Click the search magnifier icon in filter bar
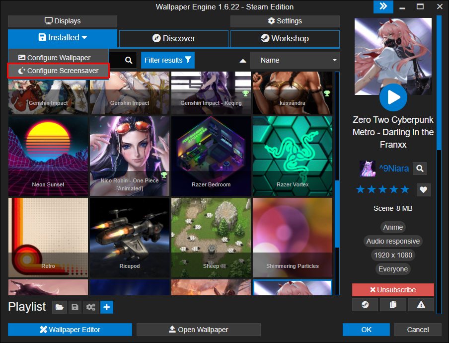Viewport: 449px width, 343px height. tap(129, 60)
